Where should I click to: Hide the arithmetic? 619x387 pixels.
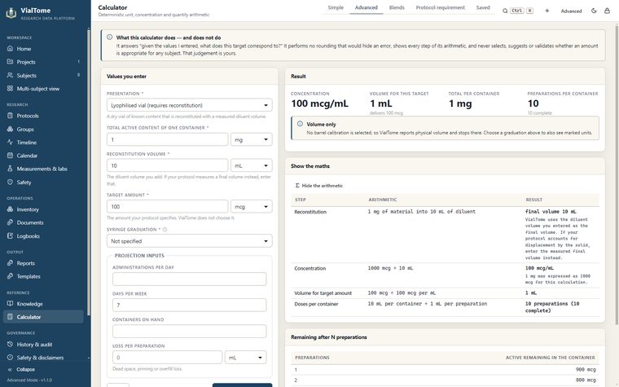[319, 186]
